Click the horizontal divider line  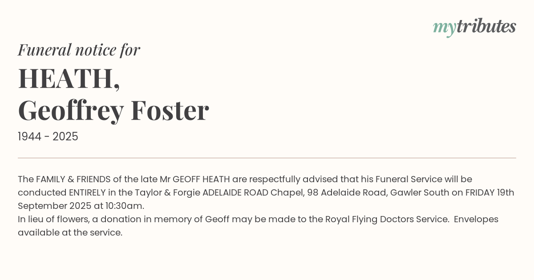click(x=267, y=158)
